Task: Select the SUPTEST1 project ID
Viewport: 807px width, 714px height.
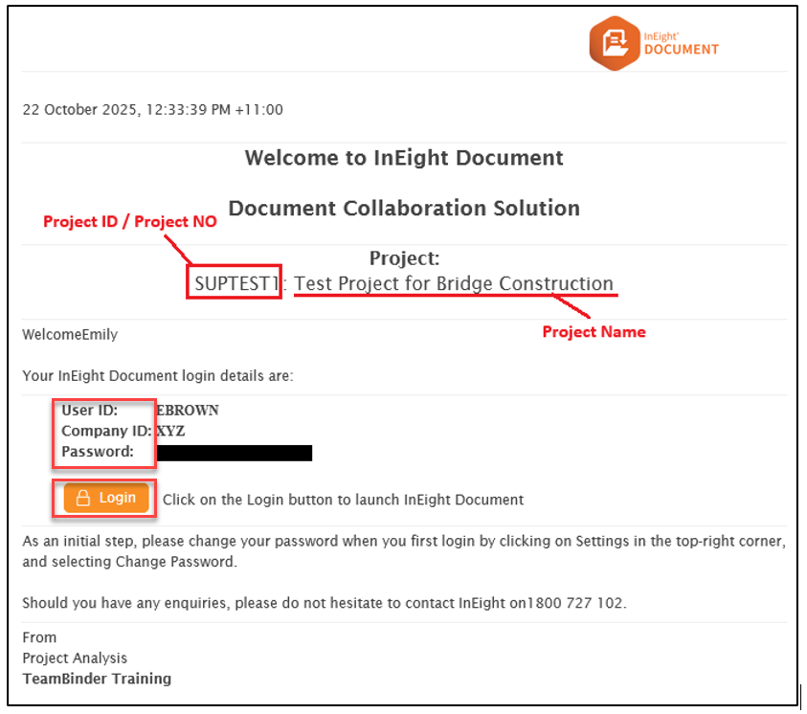Action: pyautogui.click(x=235, y=283)
